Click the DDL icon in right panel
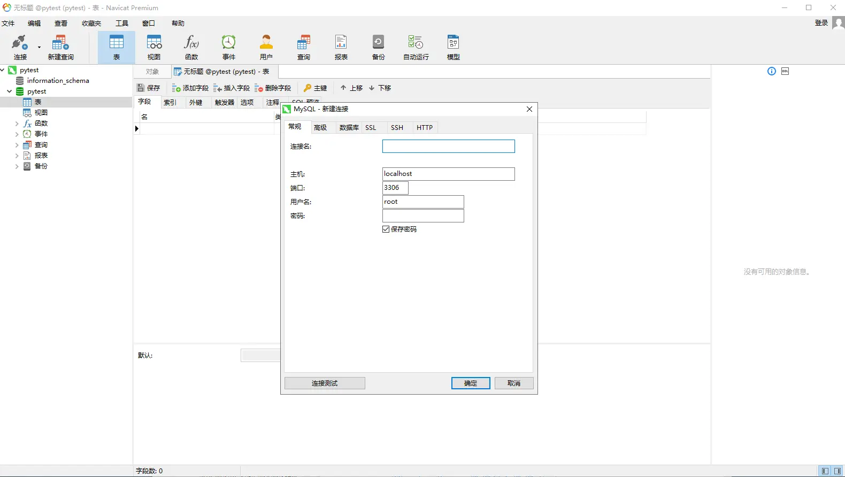The image size is (845, 477). point(785,71)
